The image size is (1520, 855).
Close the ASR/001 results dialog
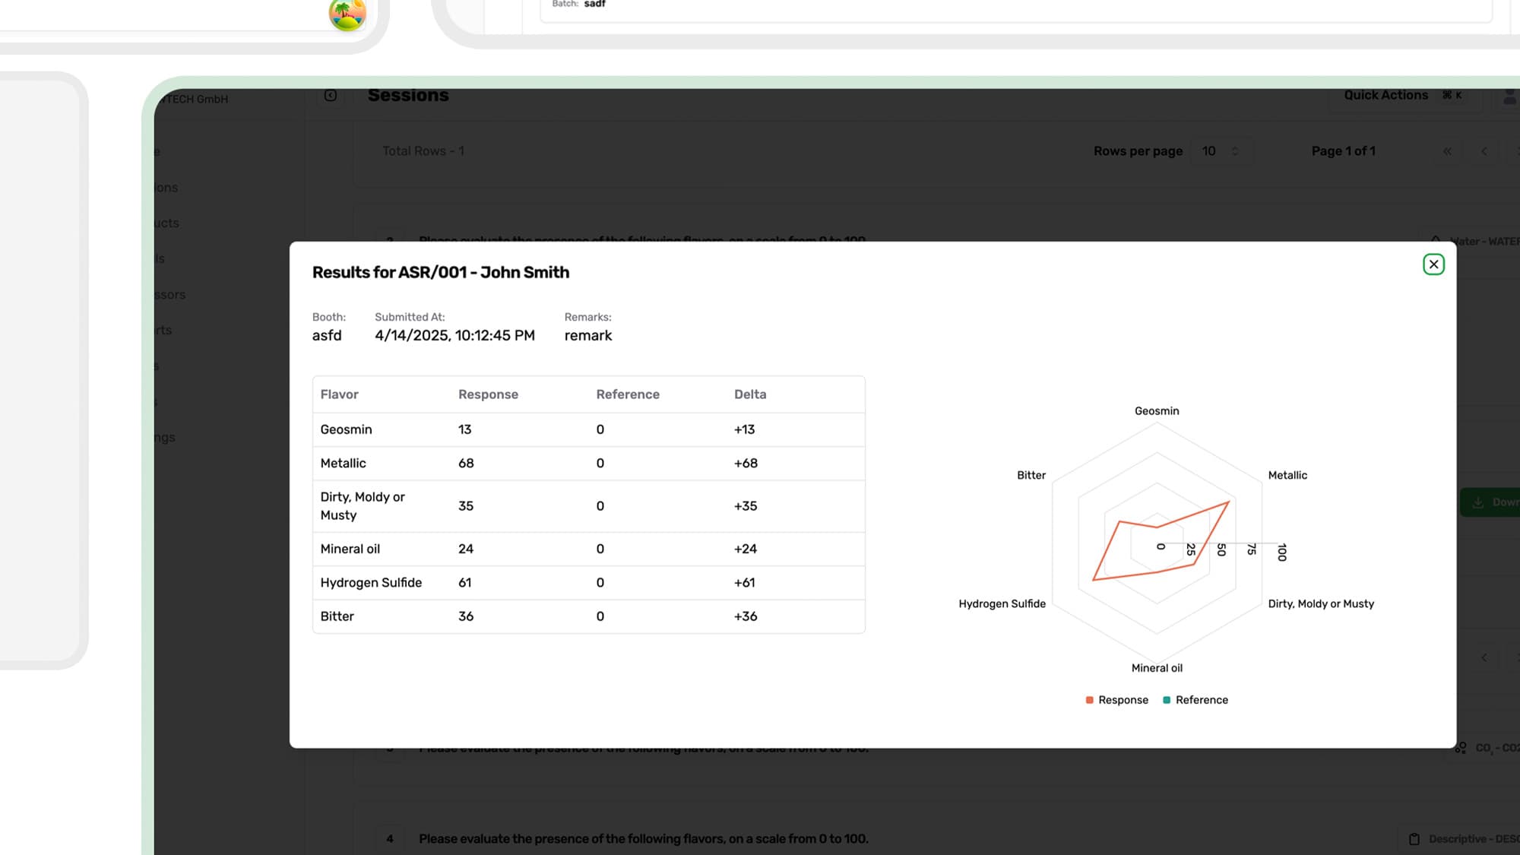click(x=1433, y=264)
